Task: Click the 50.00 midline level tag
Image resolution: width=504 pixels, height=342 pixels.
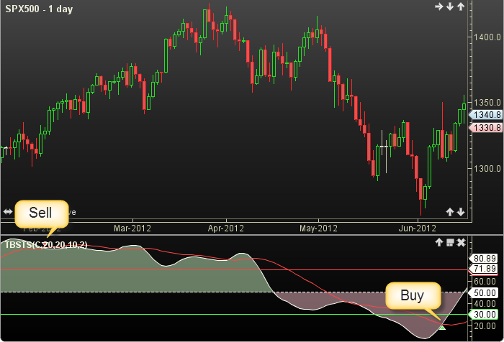Action: (483, 292)
